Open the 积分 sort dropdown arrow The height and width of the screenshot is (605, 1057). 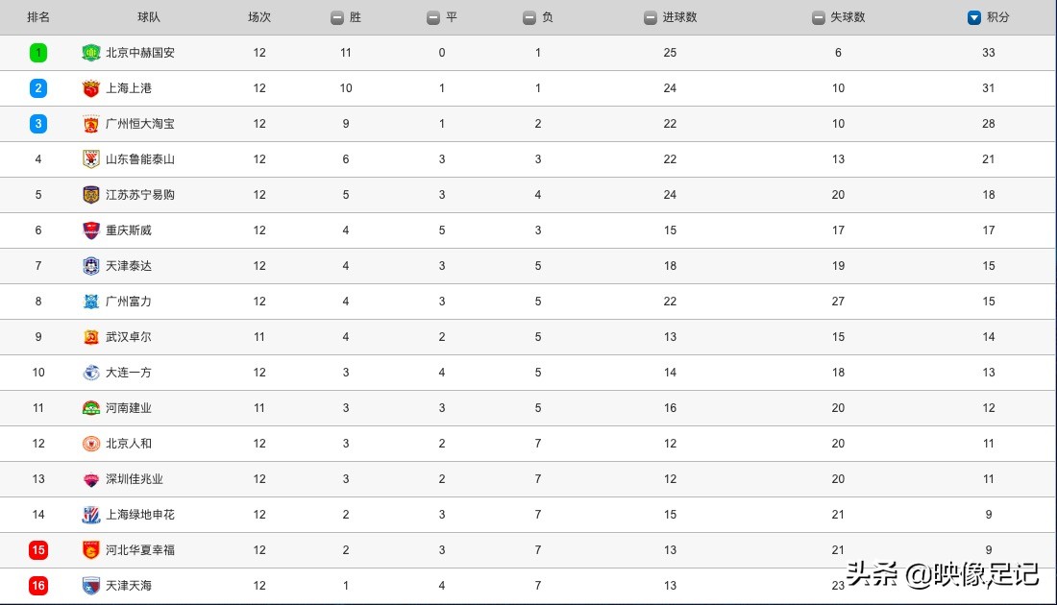coord(974,17)
